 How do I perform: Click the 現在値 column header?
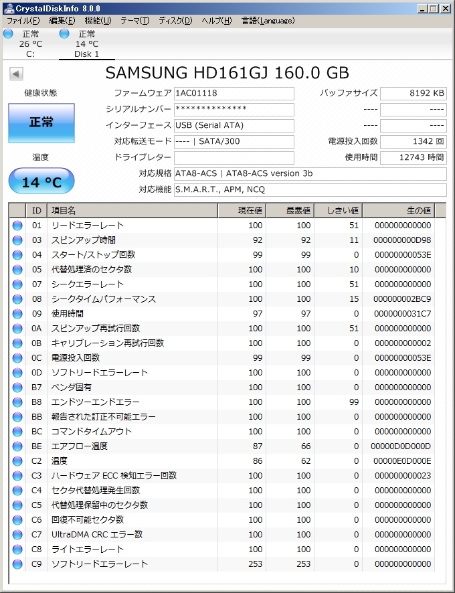[242, 211]
